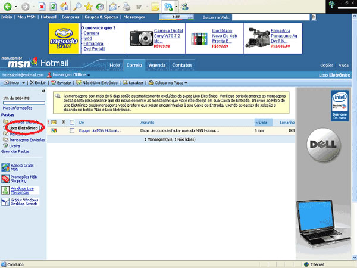The height and width of the screenshot is (268, 357).
Task: Open the Favorites star icon
Action: tap(89, 7)
